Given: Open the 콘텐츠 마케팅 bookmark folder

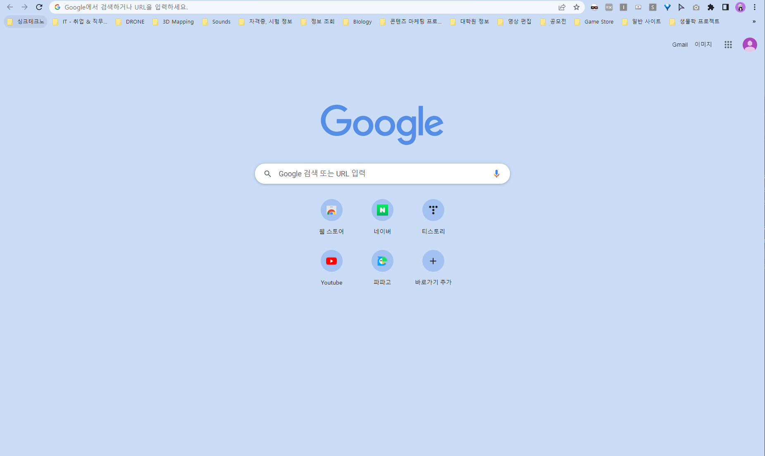Looking at the screenshot, I should (411, 21).
